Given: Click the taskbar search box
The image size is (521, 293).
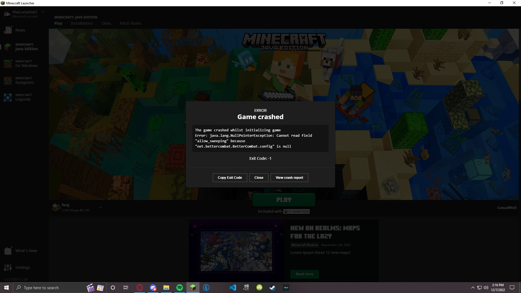Looking at the screenshot, I should point(60,288).
